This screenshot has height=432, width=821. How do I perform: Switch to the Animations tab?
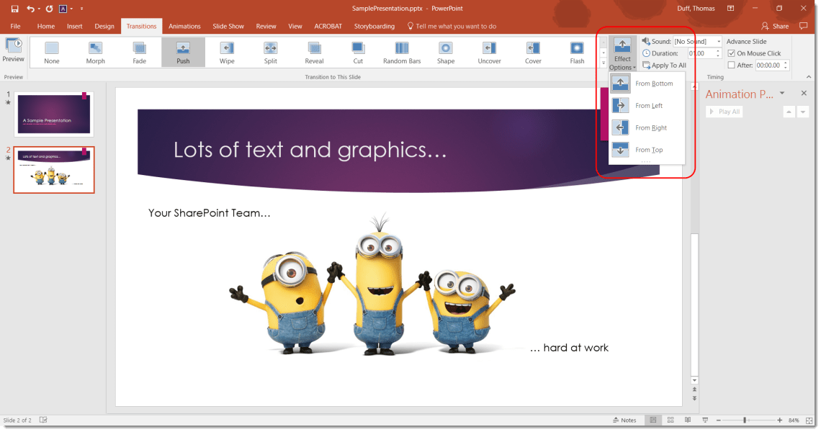click(x=184, y=26)
